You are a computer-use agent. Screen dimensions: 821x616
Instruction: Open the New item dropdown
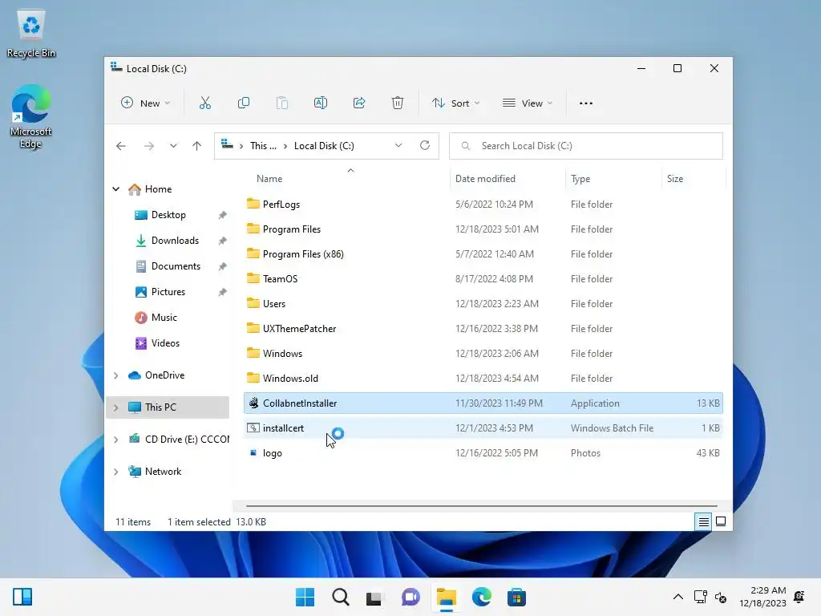(146, 103)
